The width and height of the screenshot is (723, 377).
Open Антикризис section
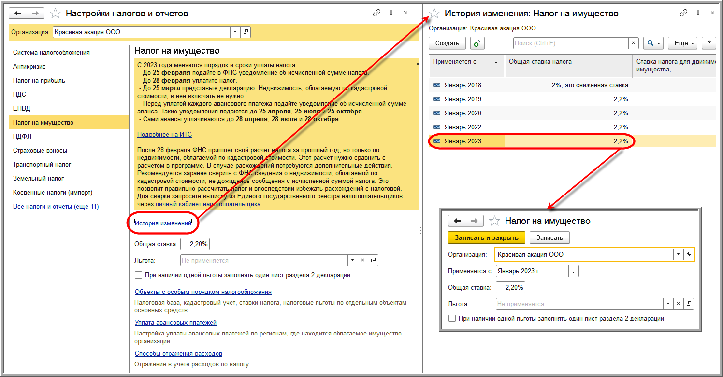69,66
